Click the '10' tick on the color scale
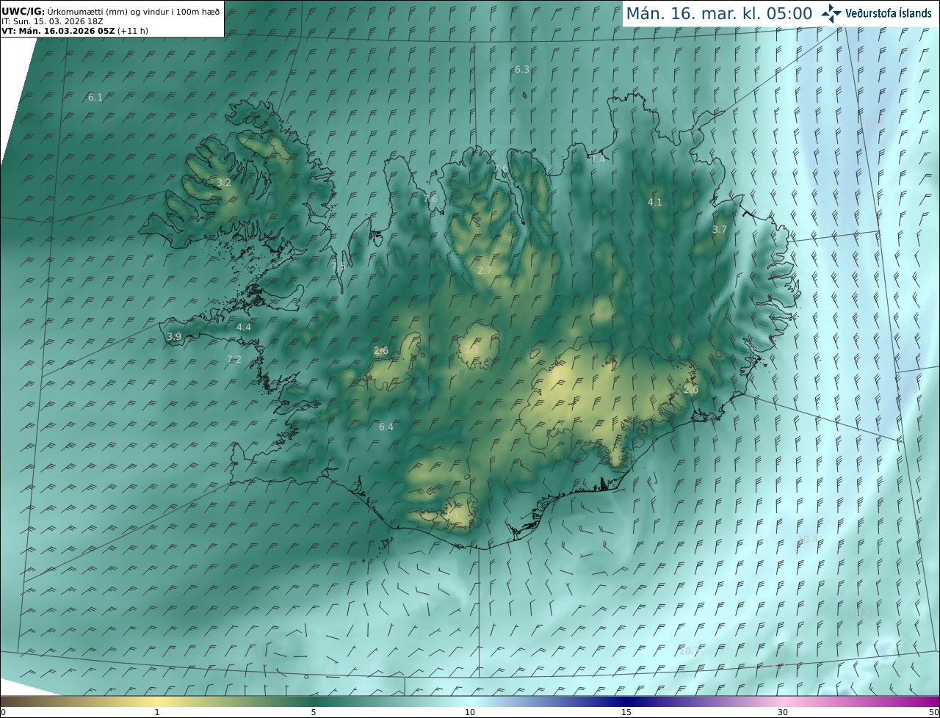 (x=470, y=712)
